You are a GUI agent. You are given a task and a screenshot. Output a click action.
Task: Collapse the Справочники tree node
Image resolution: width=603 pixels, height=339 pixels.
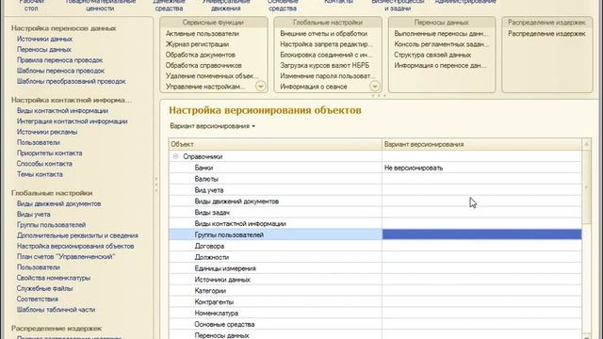click(x=176, y=156)
